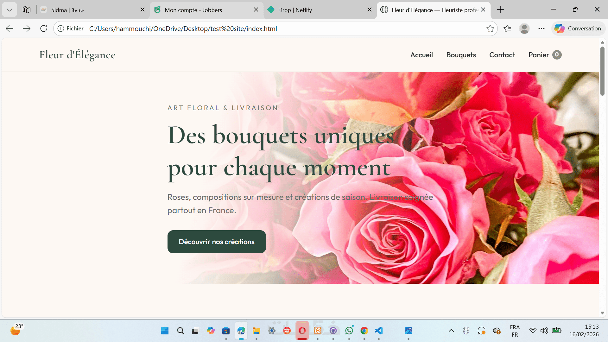The width and height of the screenshot is (608, 342).
Task: Click the browser refresh icon
Action: click(x=44, y=28)
